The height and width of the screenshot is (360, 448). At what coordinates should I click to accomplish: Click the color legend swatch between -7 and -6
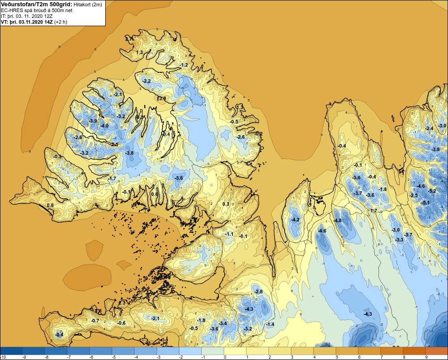click(x=78, y=351)
